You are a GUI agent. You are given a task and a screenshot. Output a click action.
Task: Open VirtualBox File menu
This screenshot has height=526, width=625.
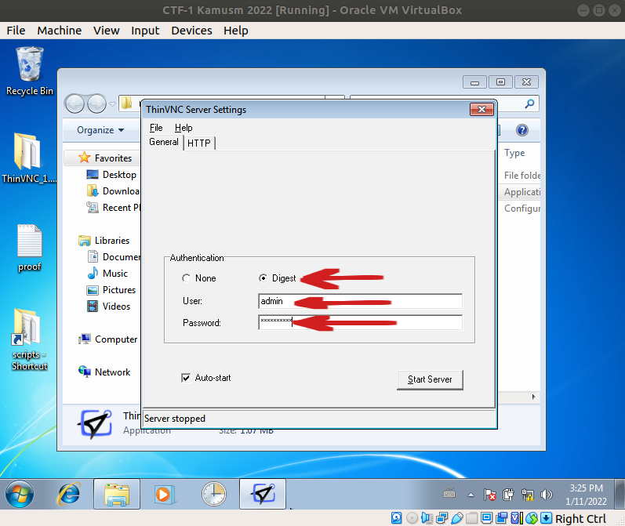point(16,31)
